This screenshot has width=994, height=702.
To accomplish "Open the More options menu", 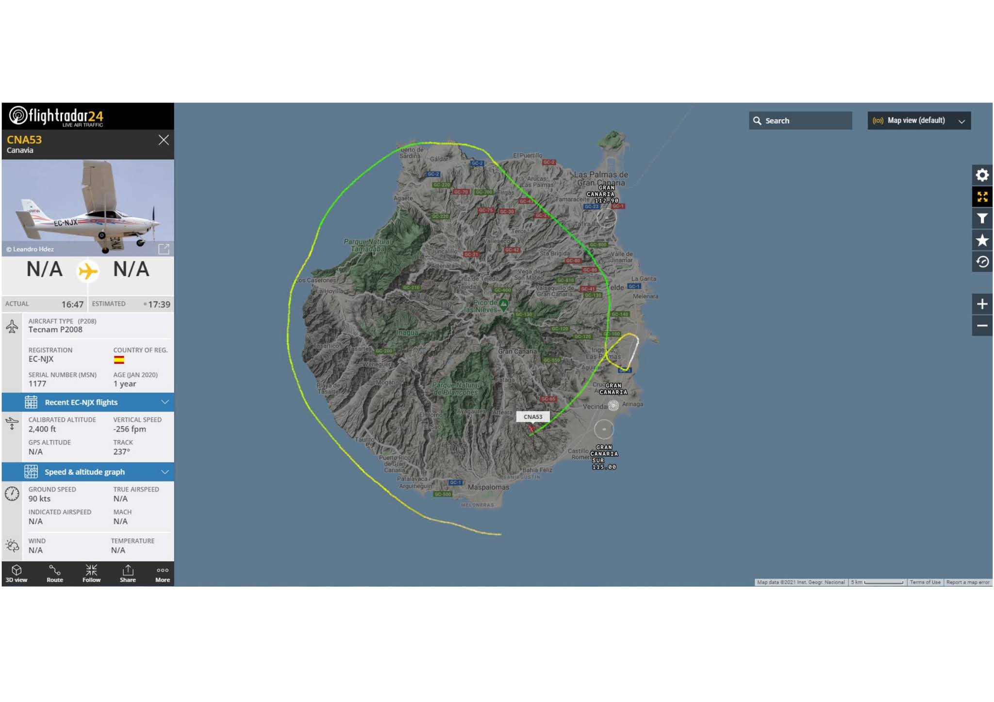I will tap(163, 574).
